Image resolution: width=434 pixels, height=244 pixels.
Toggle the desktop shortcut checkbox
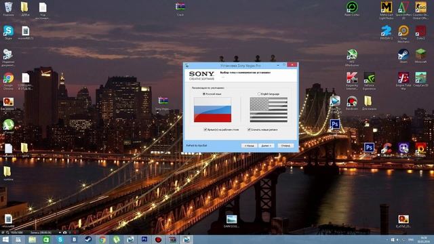205,129
